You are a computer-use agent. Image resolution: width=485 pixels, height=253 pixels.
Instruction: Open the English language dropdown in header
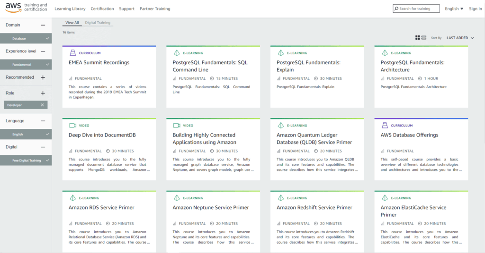point(454,8)
